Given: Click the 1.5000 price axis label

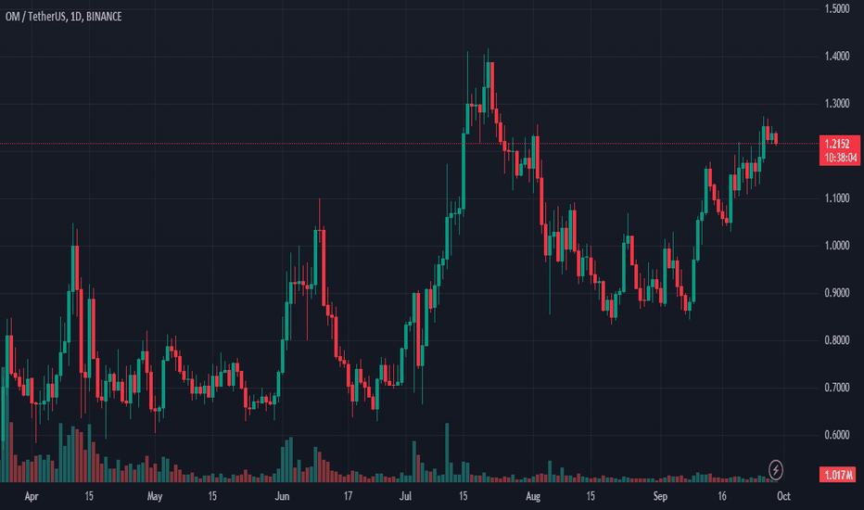Looking at the screenshot, I should [x=837, y=9].
